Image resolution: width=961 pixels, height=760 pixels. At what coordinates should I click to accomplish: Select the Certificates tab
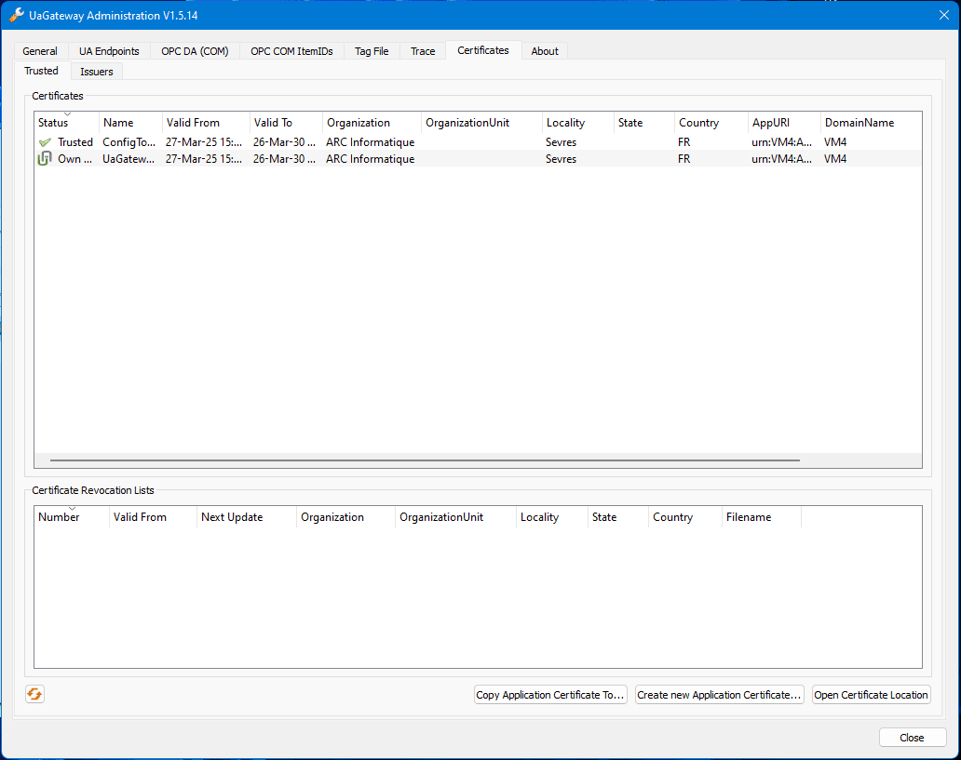tap(483, 50)
